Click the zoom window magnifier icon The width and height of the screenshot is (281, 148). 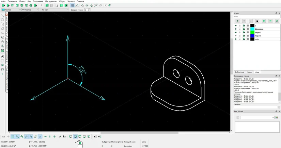tap(105, 5)
